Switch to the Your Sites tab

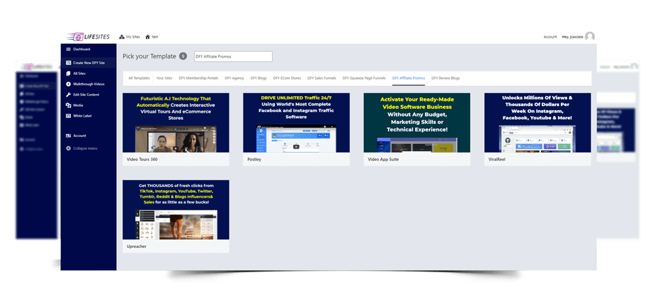coord(164,78)
